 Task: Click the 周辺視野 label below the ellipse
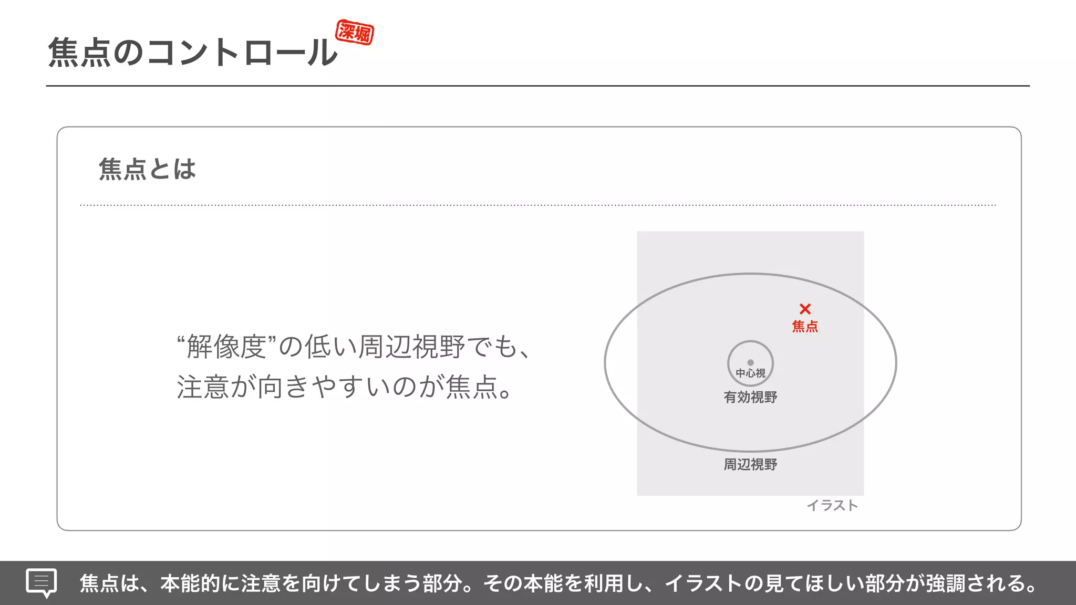tap(750, 464)
